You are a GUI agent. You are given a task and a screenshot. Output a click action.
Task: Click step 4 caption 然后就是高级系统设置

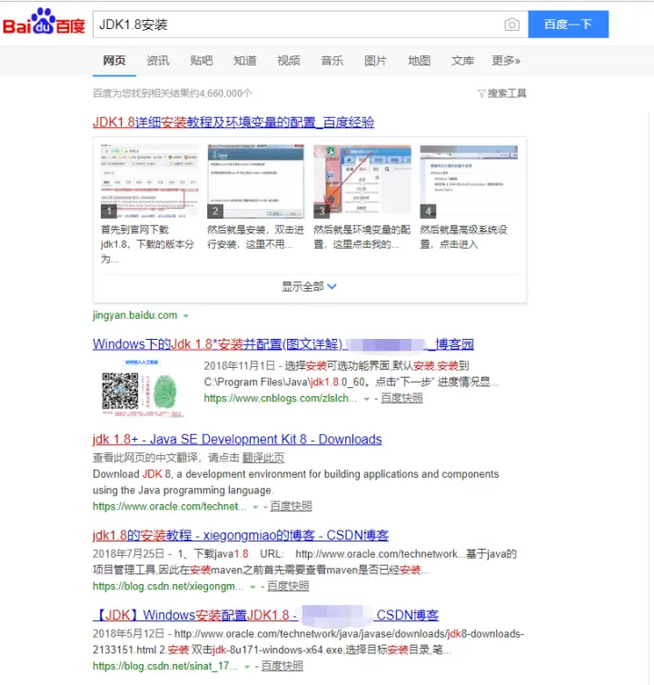click(x=463, y=237)
